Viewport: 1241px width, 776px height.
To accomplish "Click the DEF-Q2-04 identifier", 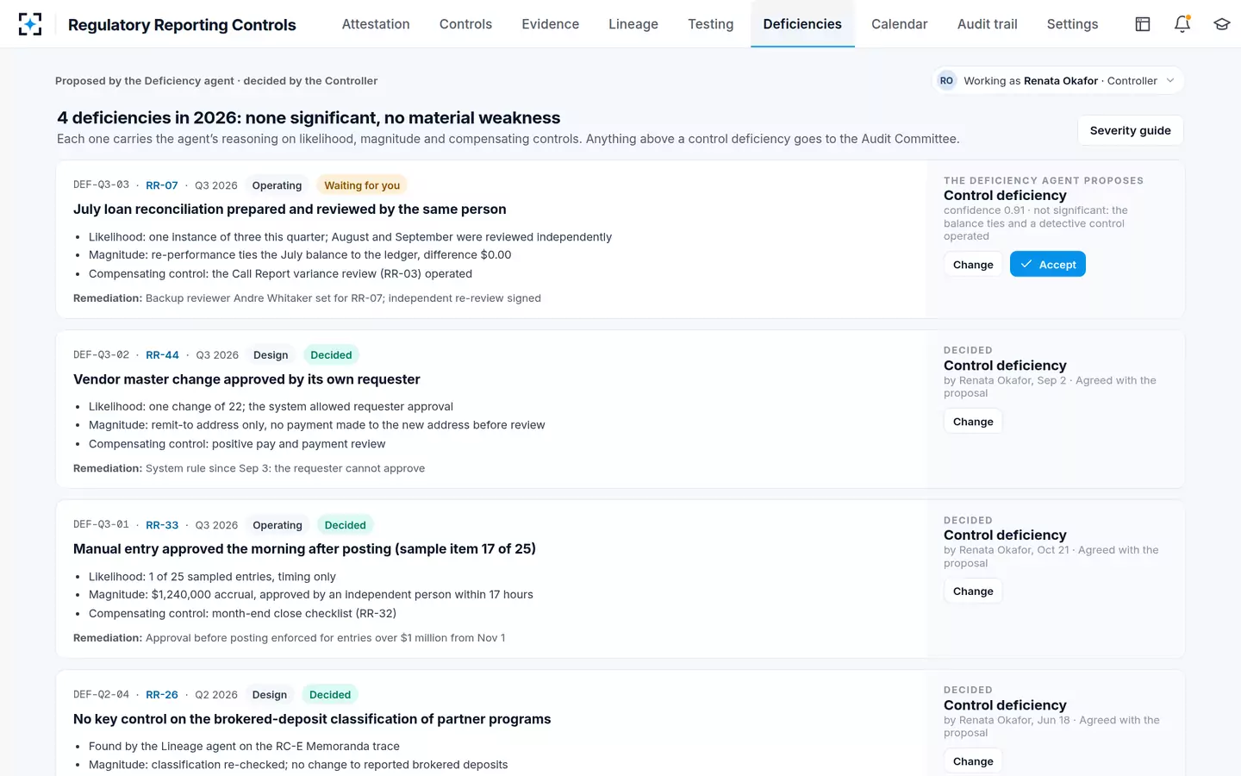I will click(101, 695).
